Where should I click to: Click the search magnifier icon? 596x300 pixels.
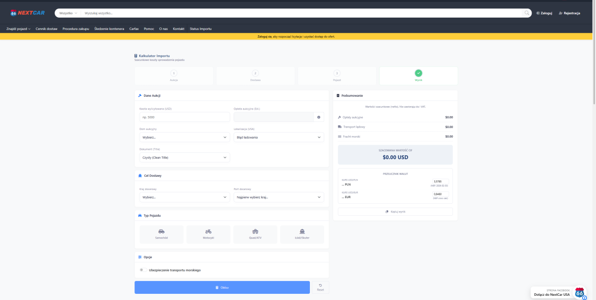[x=527, y=13]
